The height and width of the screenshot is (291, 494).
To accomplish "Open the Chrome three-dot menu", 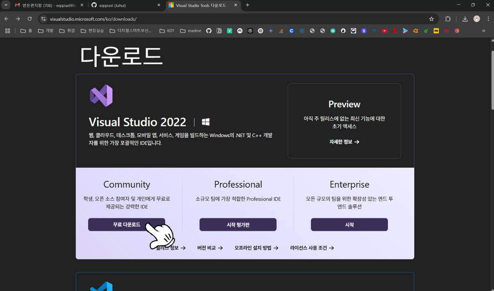I will click(x=488, y=19).
